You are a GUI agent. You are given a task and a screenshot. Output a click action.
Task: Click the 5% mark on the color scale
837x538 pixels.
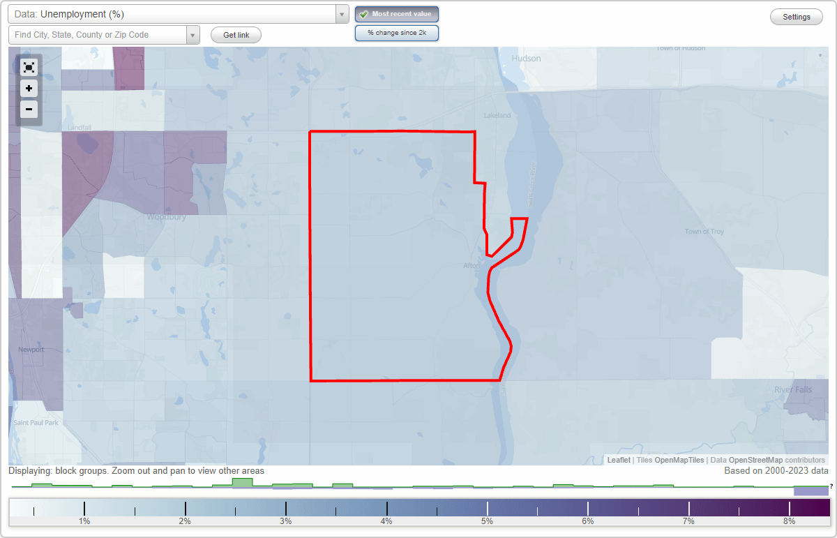[486, 509]
